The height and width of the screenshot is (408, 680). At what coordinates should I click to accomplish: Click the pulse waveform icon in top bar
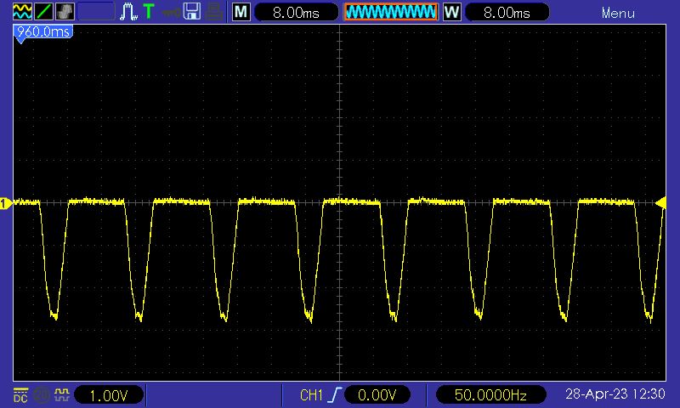[x=128, y=12]
